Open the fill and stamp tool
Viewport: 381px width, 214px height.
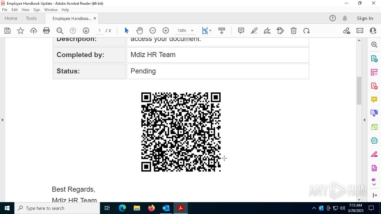tap(280, 31)
